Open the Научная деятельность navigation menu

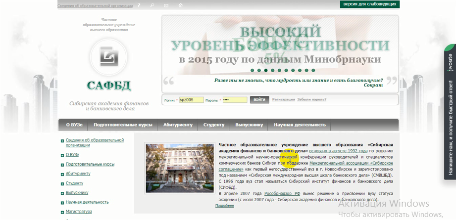(300, 125)
